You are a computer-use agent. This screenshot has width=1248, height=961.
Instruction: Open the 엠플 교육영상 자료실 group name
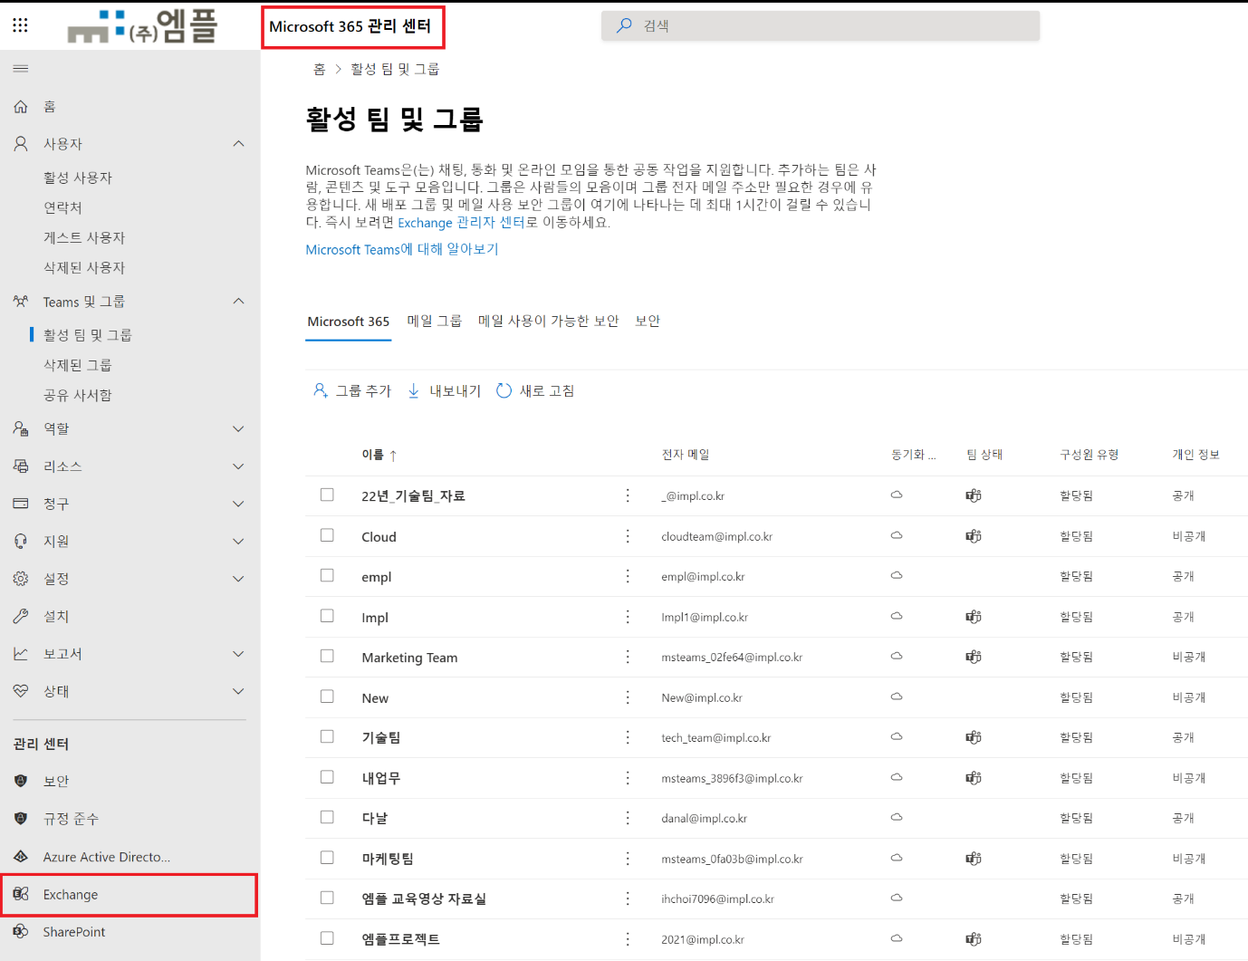(424, 899)
